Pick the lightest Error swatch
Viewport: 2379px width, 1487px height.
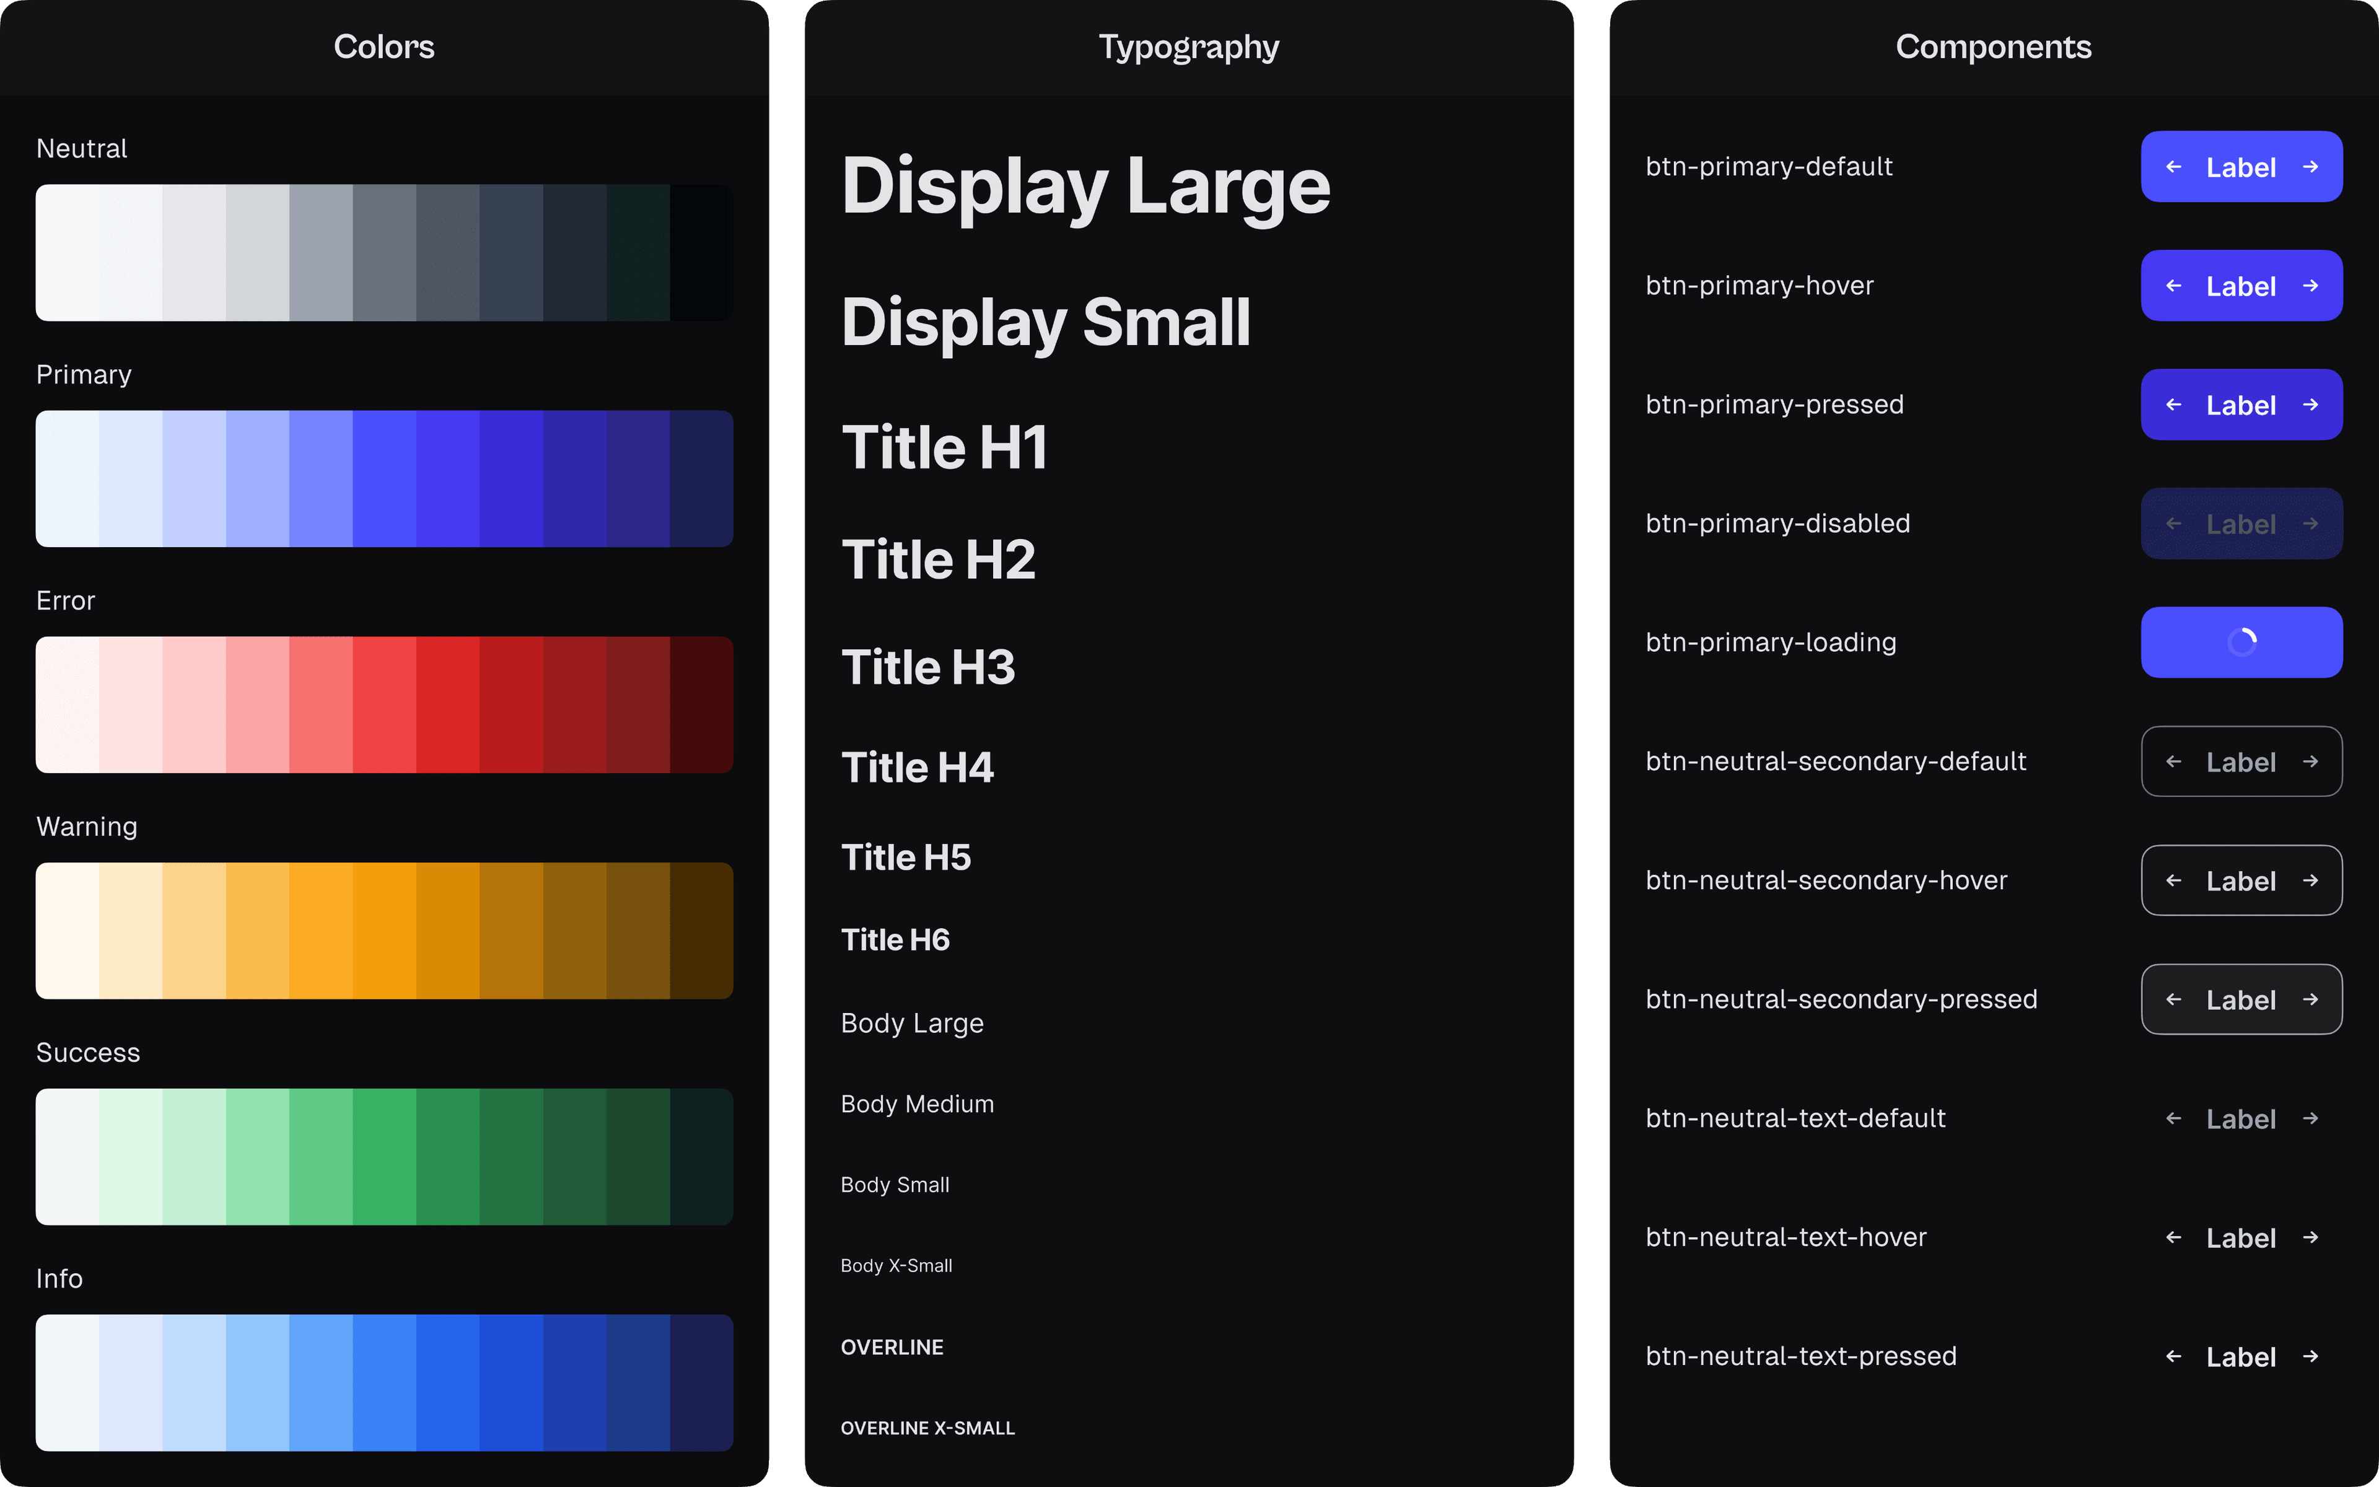(68, 705)
